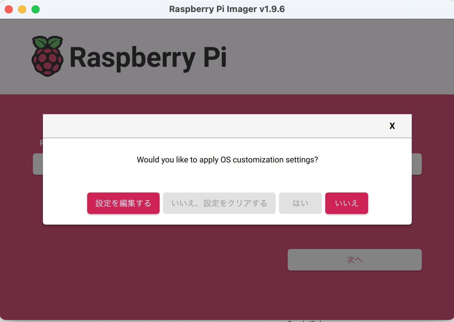The height and width of the screenshot is (322, 454).
Task: Minimize the window using the yellow button
Action: [22, 9]
